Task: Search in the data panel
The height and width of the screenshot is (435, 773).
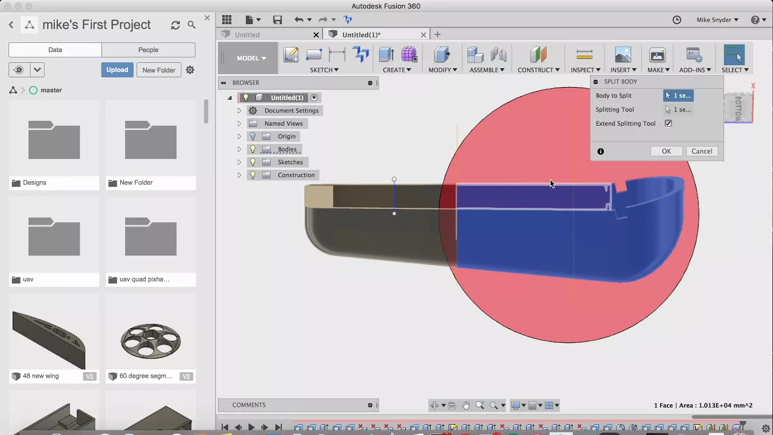Action: click(191, 25)
